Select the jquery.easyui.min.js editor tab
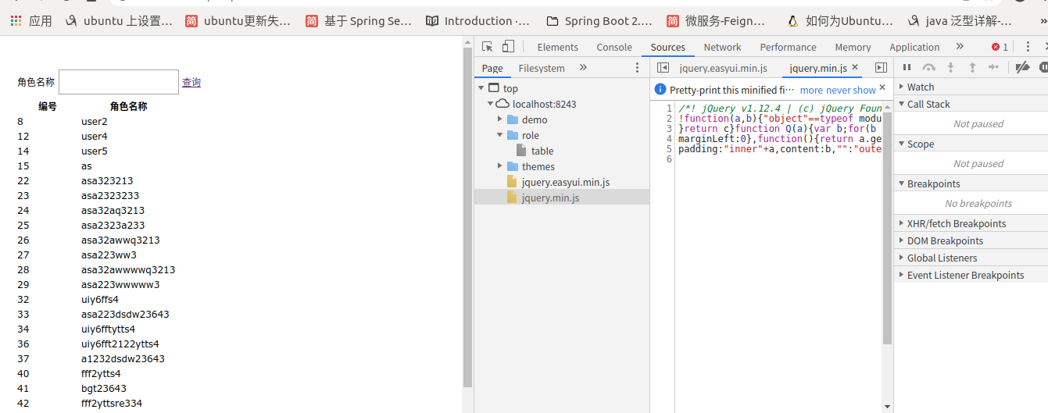1048x413 pixels. (723, 68)
